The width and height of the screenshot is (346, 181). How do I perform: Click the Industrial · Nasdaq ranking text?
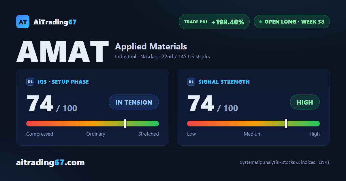click(x=162, y=57)
